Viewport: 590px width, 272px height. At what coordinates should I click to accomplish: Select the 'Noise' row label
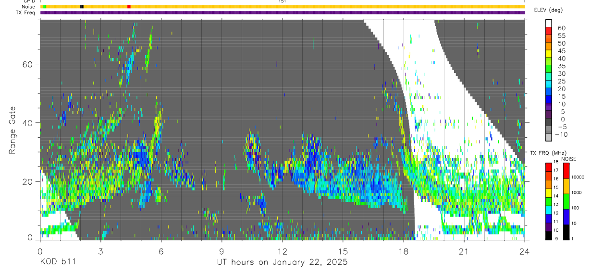29,7
